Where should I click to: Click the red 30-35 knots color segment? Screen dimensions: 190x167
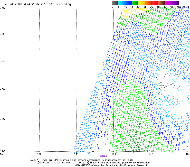(155, 3)
